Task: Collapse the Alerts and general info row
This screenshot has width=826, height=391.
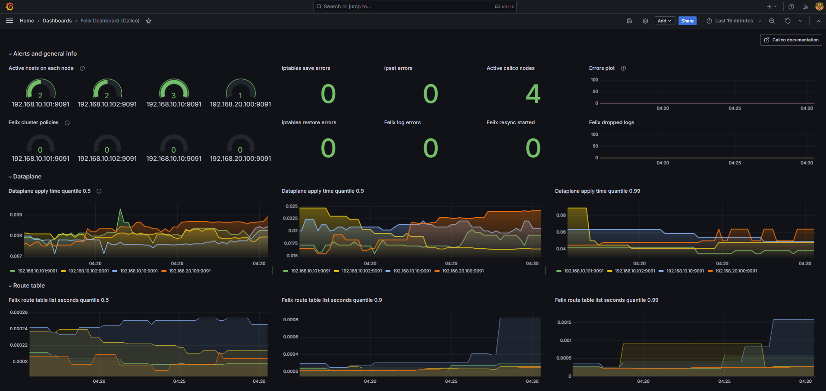Action: click(x=43, y=54)
